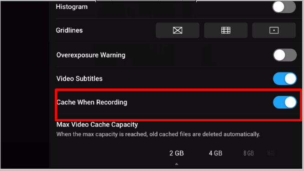Click the Gridlines setting label

coord(69,30)
